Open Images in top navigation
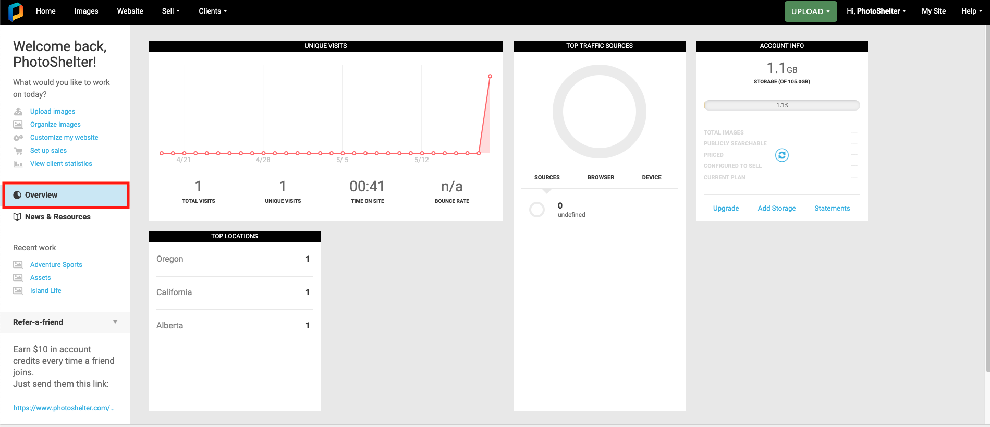 87,11
